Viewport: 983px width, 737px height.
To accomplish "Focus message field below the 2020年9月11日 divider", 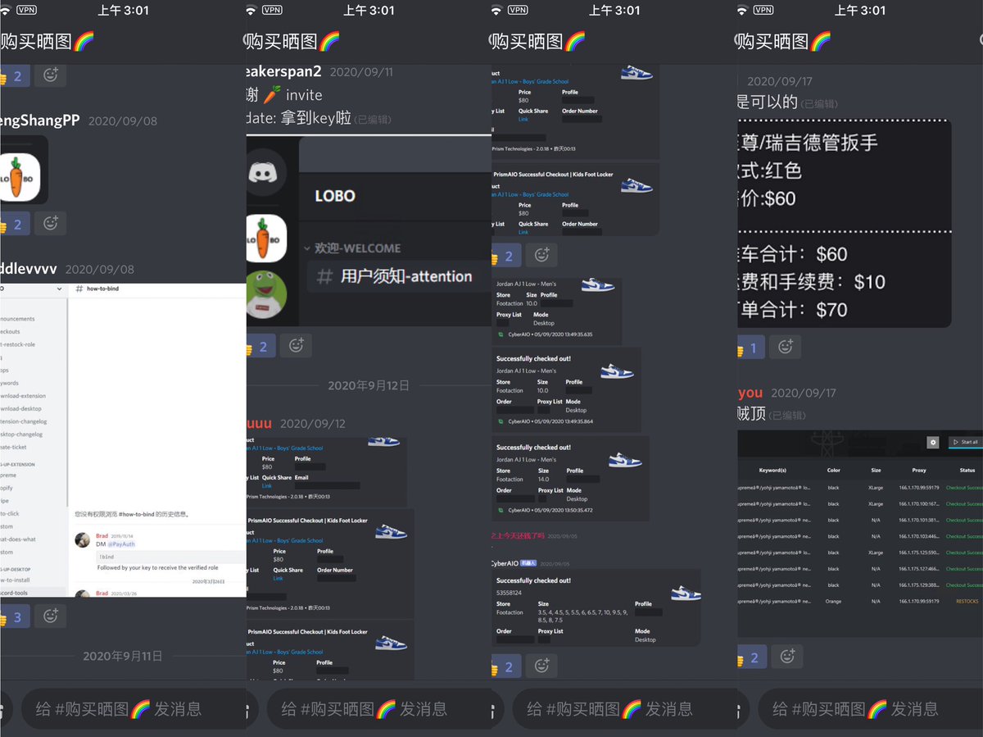I will coord(133,708).
